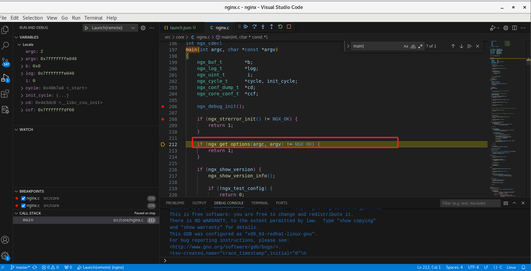Open the Manage gear in activity bar
Image resolution: width=531 pixels, height=271 pixels.
point(5,256)
